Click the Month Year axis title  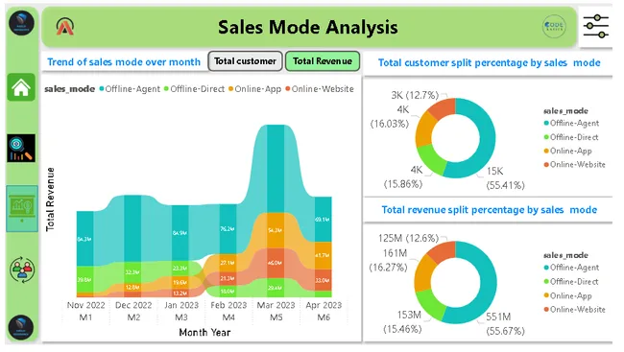tap(204, 333)
